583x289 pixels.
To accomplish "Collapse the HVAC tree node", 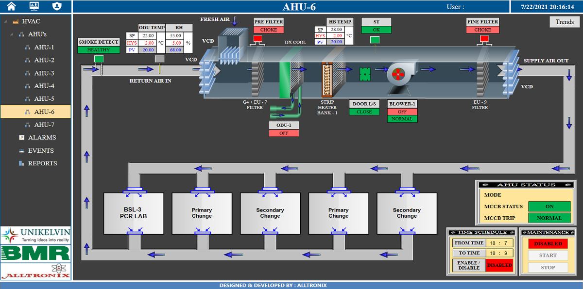I will click(4, 22).
